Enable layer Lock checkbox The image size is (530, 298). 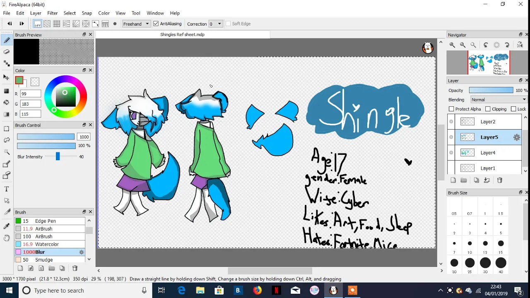point(513,109)
